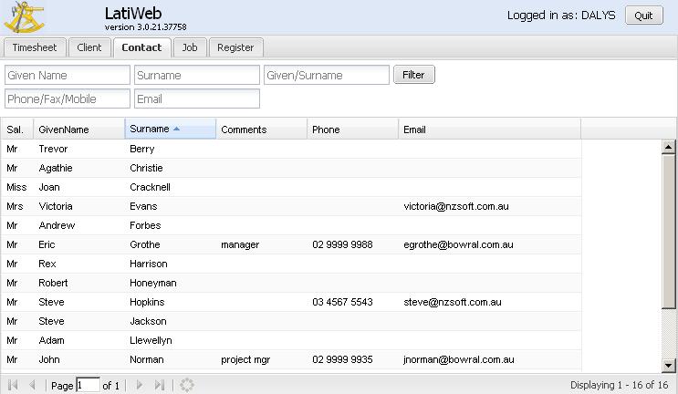Go to previous page of results
This screenshot has height=394, width=678.
click(33, 385)
